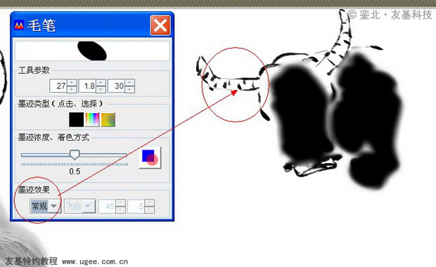Click into the 1.8 parameter field
Viewport: 436px width, 267px height.
coord(88,86)
